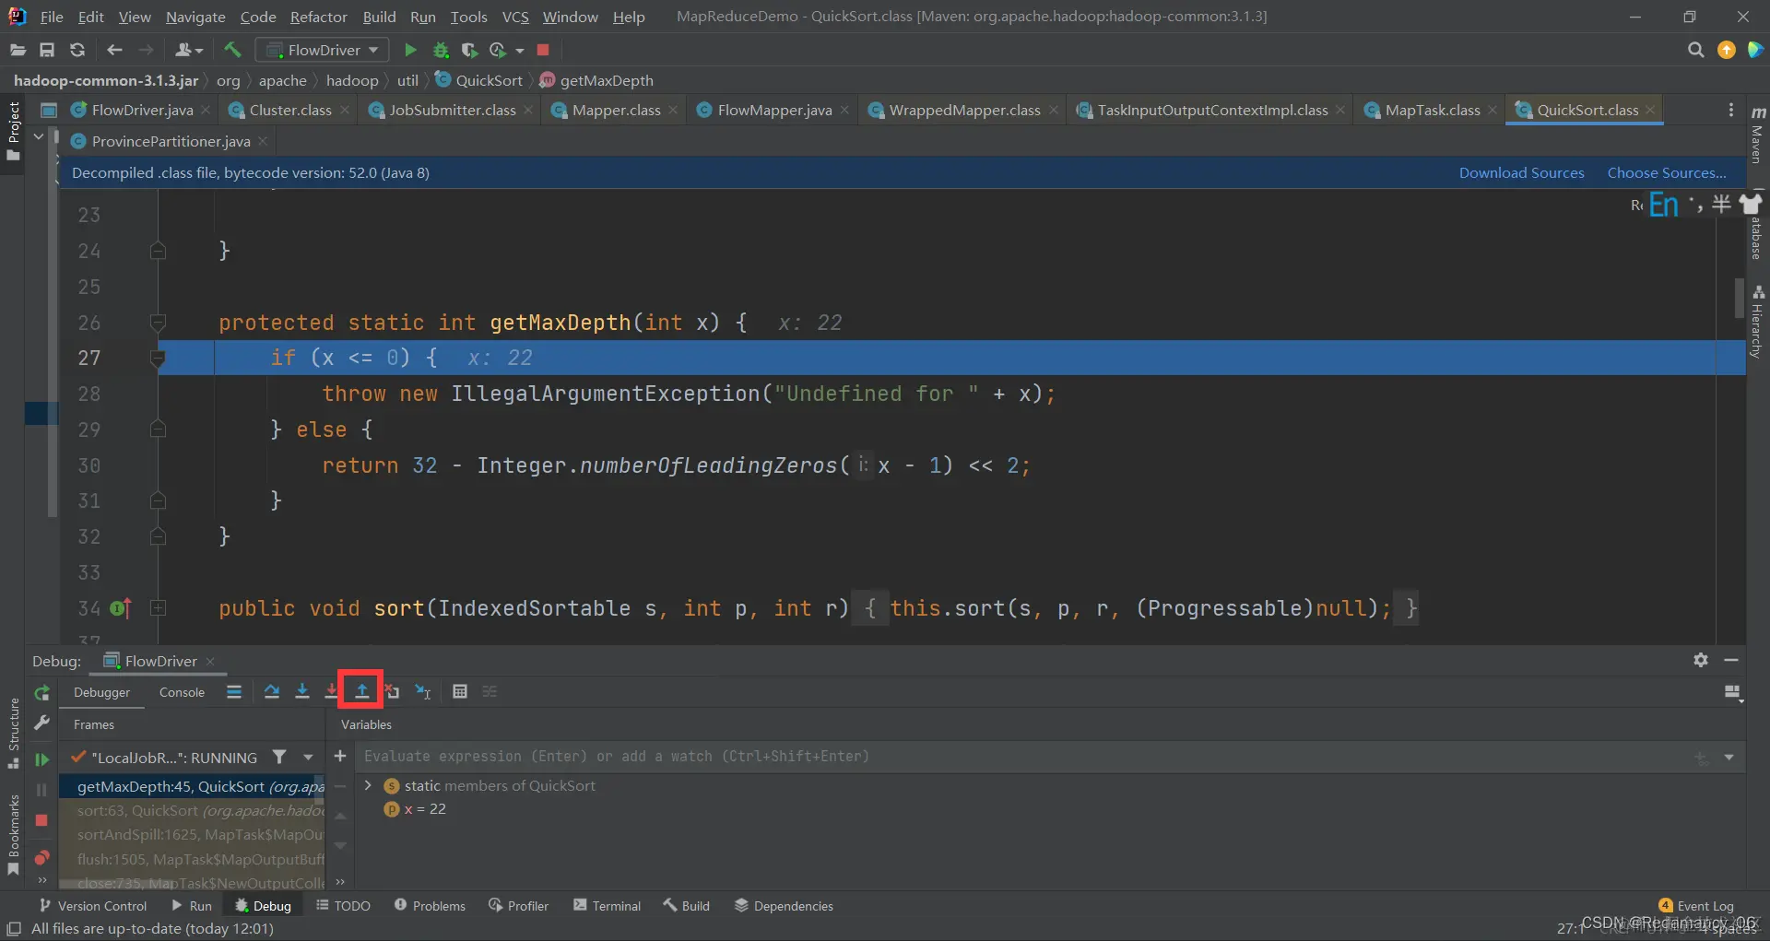Screen dimensions: 1770x941
Task: Open the Event Log button
Action: (x=1695, y=906)
